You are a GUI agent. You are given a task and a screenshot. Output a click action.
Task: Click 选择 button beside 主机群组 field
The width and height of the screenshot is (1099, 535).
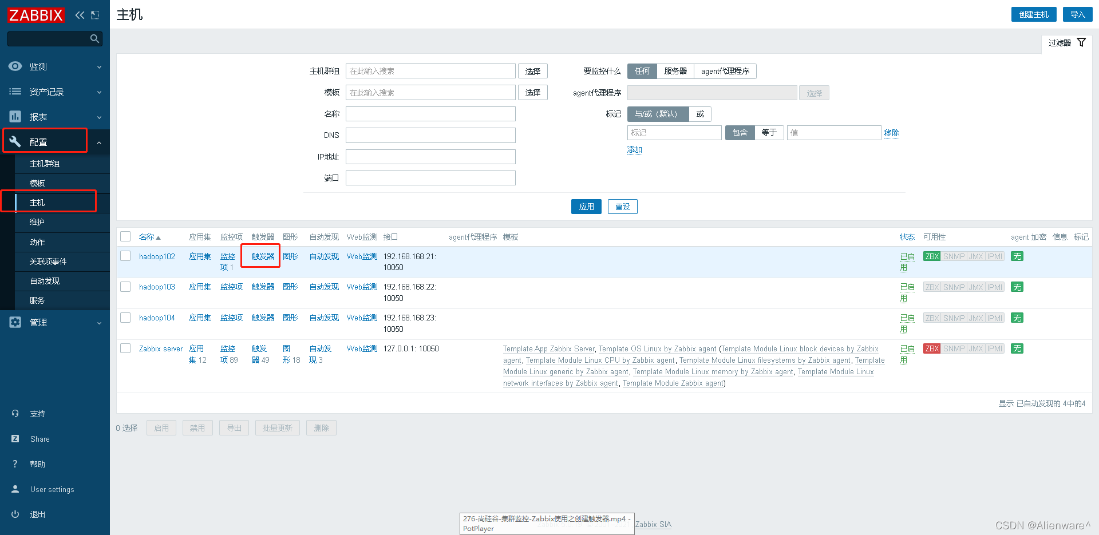533,71
